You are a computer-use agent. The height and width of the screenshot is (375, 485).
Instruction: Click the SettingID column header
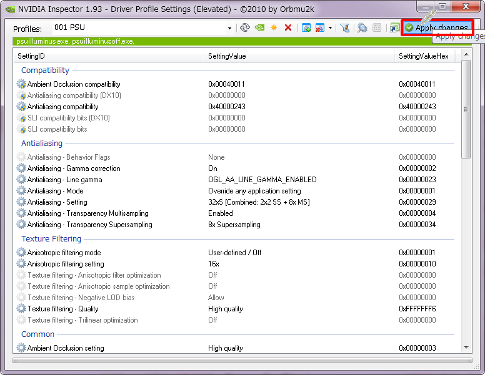point(109,56)
